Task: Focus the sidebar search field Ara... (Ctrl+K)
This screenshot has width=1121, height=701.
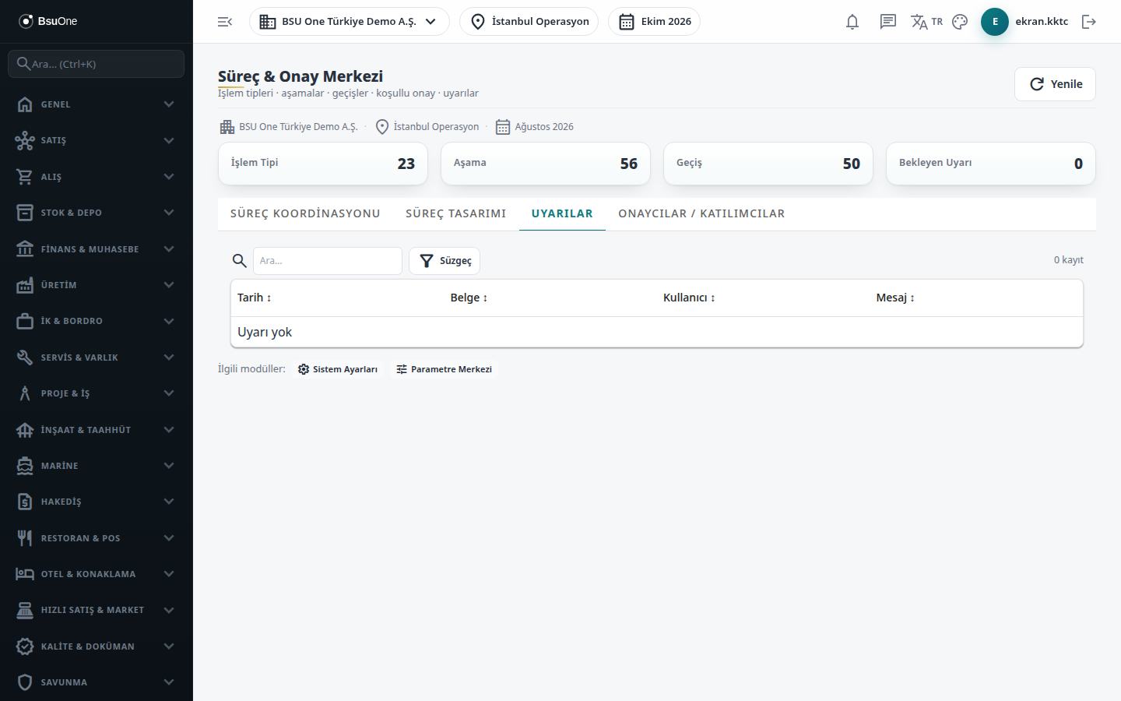Action: (97, 64)
